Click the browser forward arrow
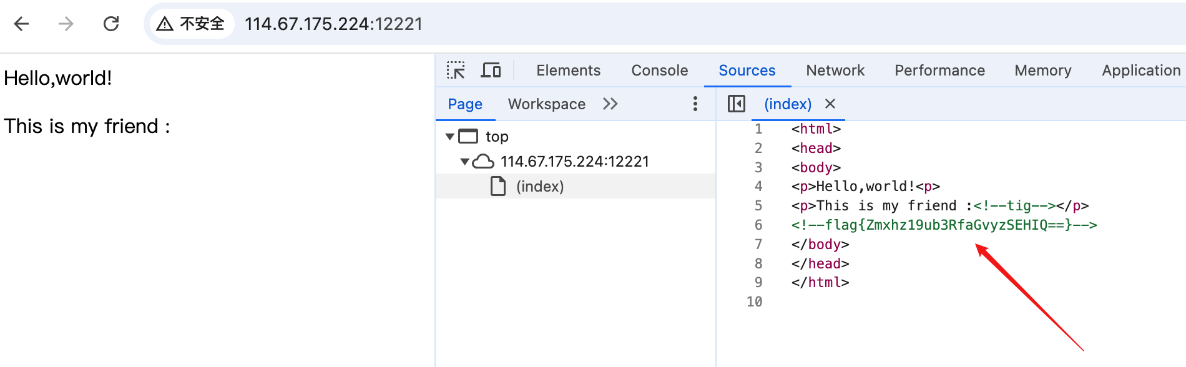This screenshot has width=1186, height=367. click(x=66, y=24)
